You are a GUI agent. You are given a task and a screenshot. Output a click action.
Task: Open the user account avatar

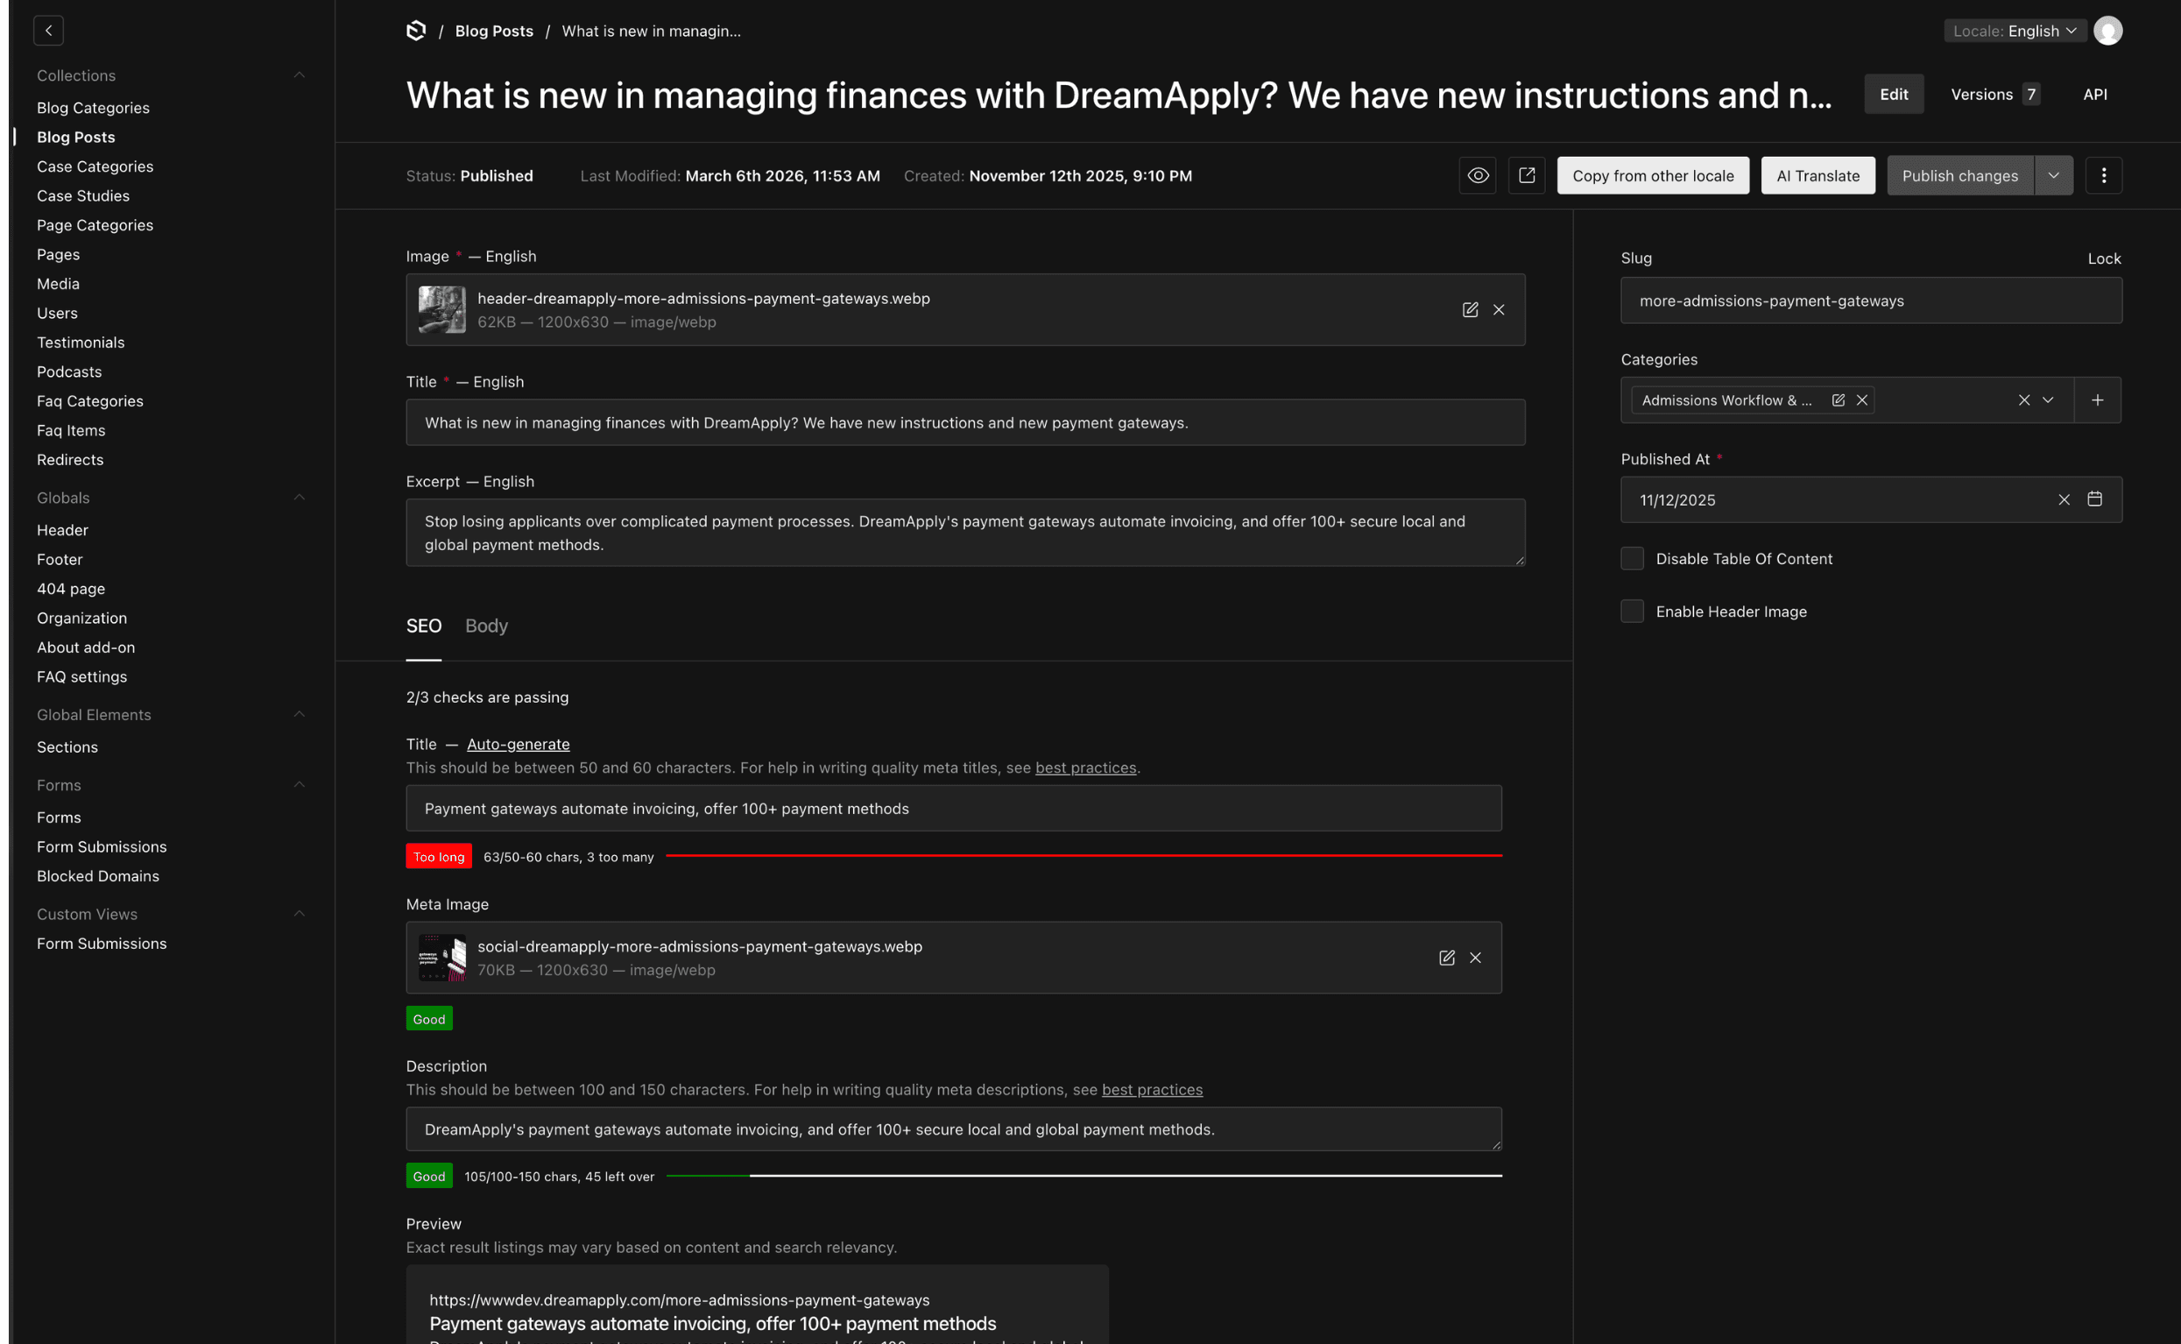tap(2107, 30)
